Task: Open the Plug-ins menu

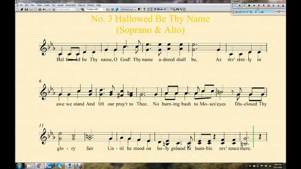Action: point(81,5)
